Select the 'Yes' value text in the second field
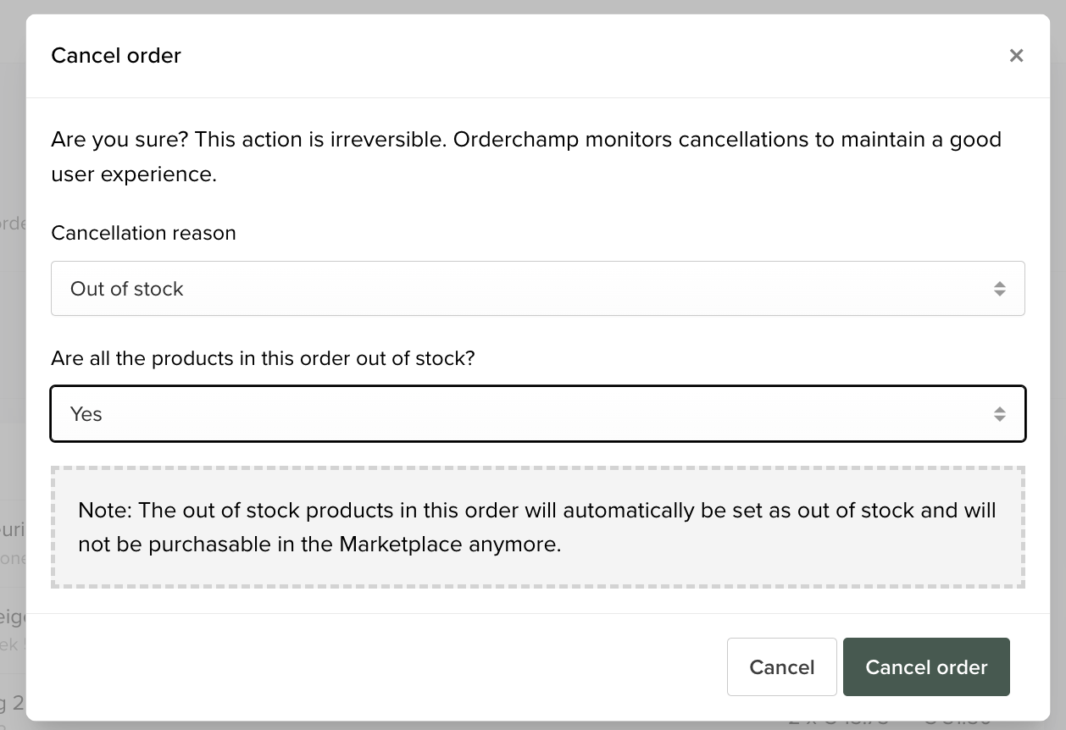 [86, 414]
